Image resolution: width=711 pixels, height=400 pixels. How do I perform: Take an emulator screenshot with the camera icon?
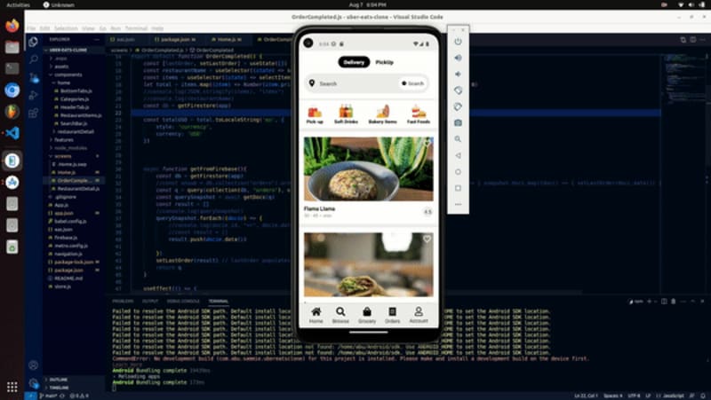[458, 122]
